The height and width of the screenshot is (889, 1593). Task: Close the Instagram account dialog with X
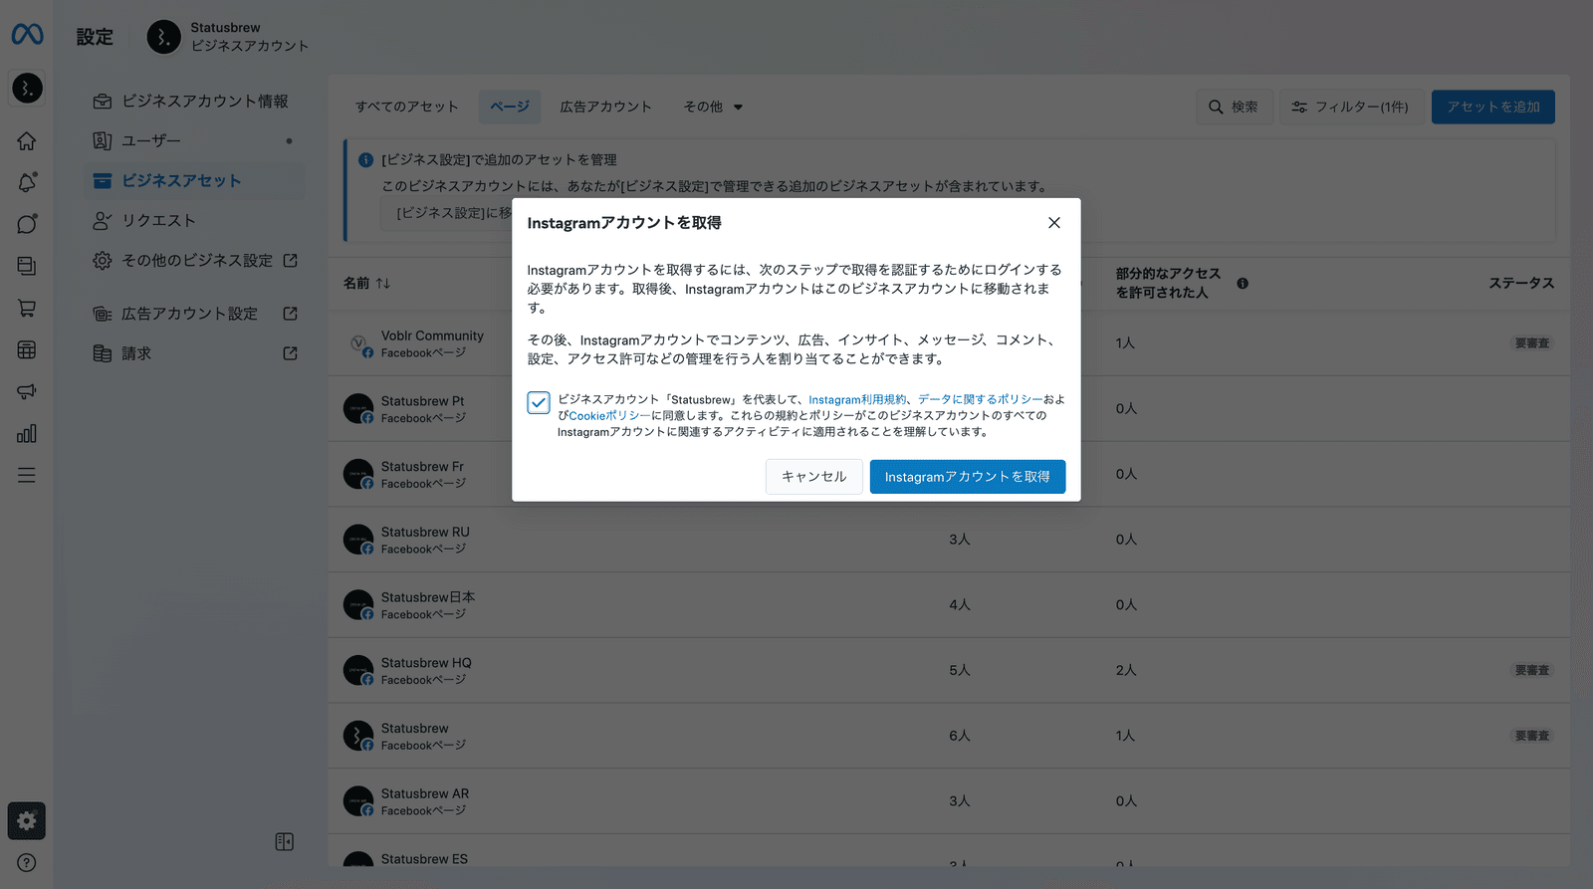pyautogui.click(x=1054, y=223)
